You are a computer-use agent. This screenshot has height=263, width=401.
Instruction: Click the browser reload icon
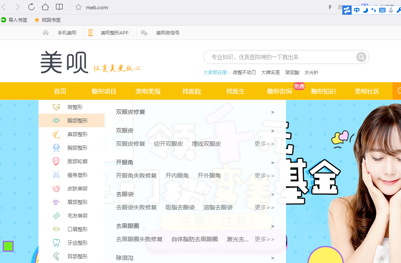(x=31, y=7)
